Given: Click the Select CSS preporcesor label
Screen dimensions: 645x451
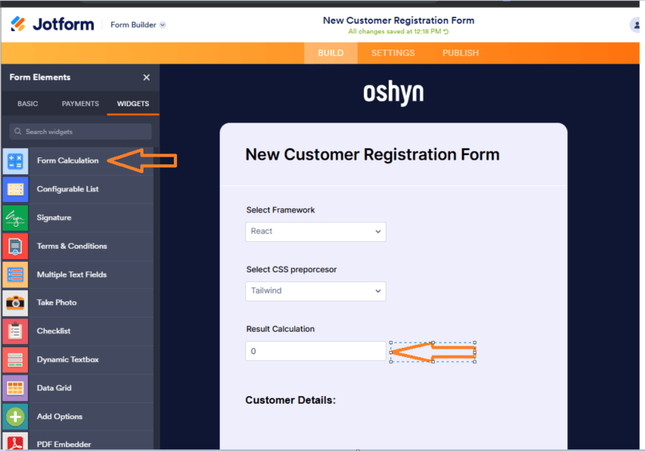Looking at the screenshot, I should coord(291,270).
